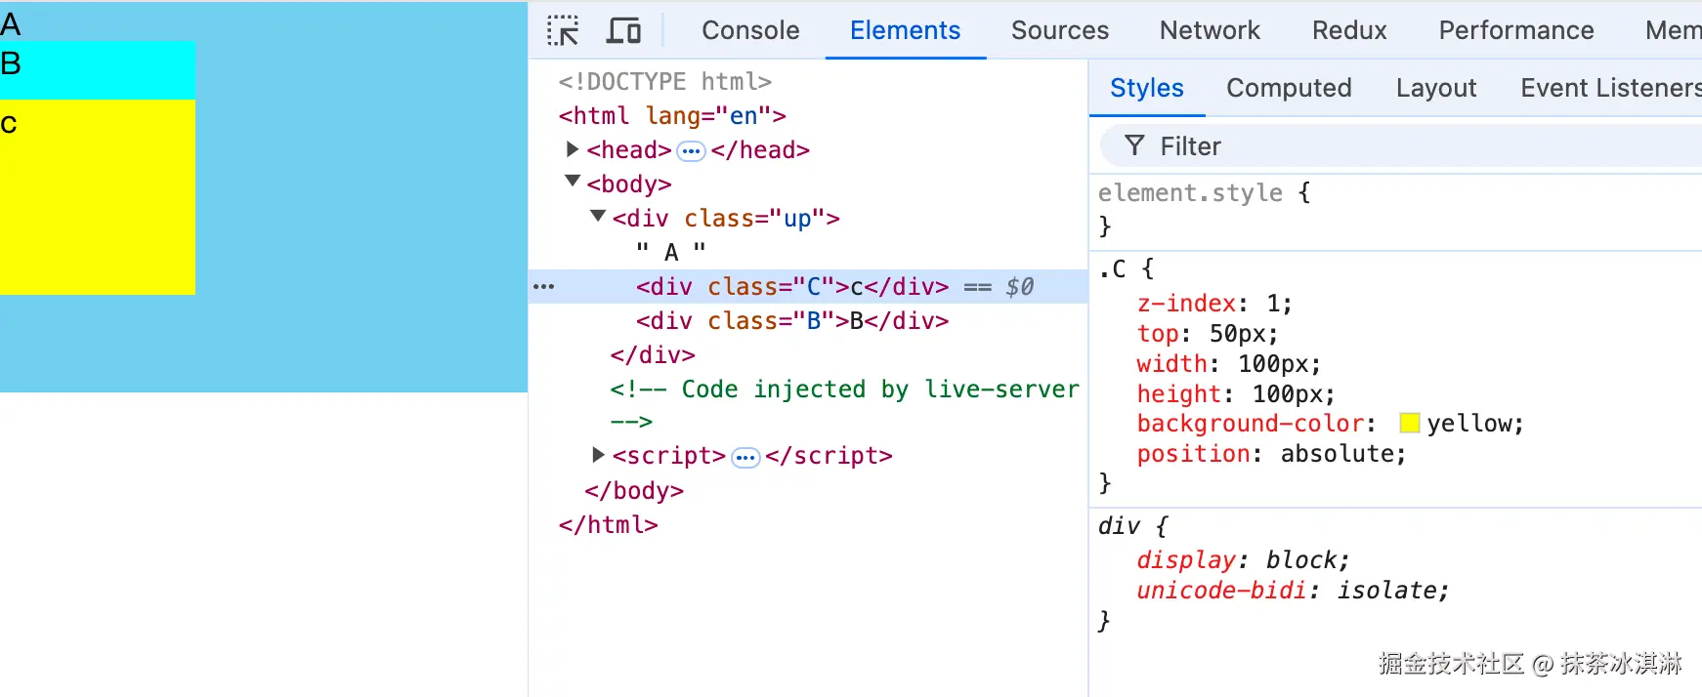1702x697 pixels.
Task: Click the background-color property name
Action: click(x=1251, y=424)
